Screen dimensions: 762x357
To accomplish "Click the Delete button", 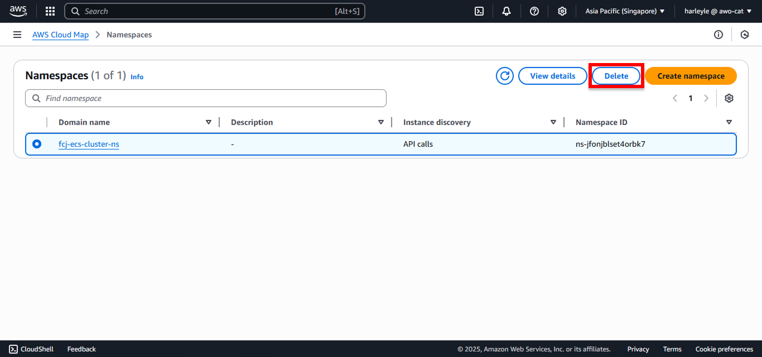I will pos(616,76).
